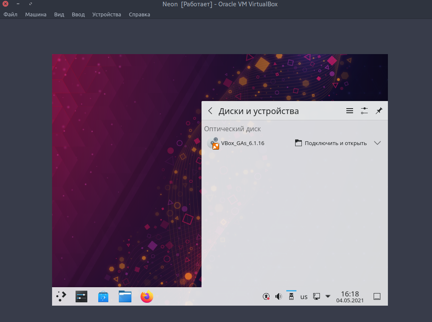Screen dimensions: 432x322
Task: Expand options for VBox_GAs_6.1.16 disc
Action: coord(377,143)
